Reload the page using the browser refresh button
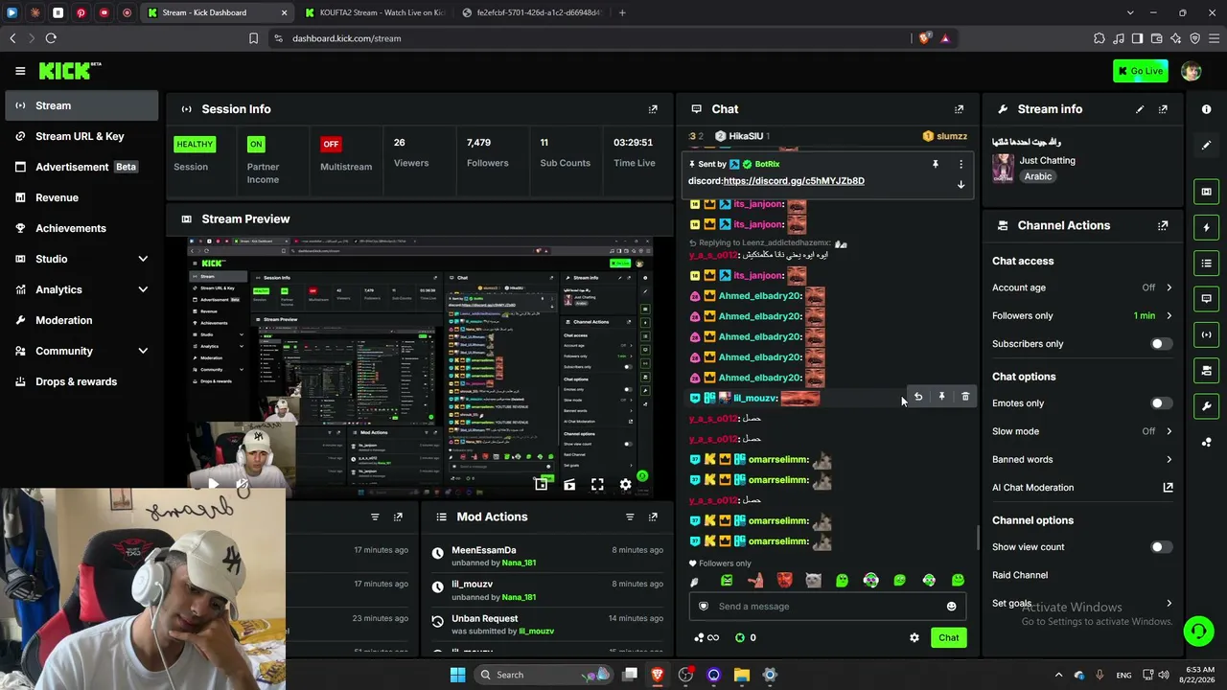Image resolution: width=1227 pixels, height=690 pixels. 51,38
